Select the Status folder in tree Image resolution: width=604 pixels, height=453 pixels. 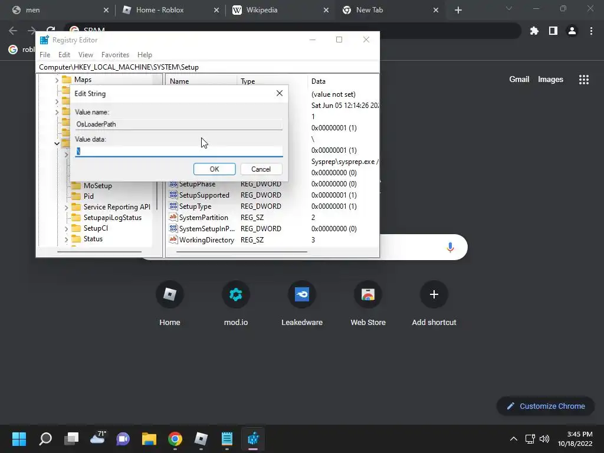tap(93, 239)
